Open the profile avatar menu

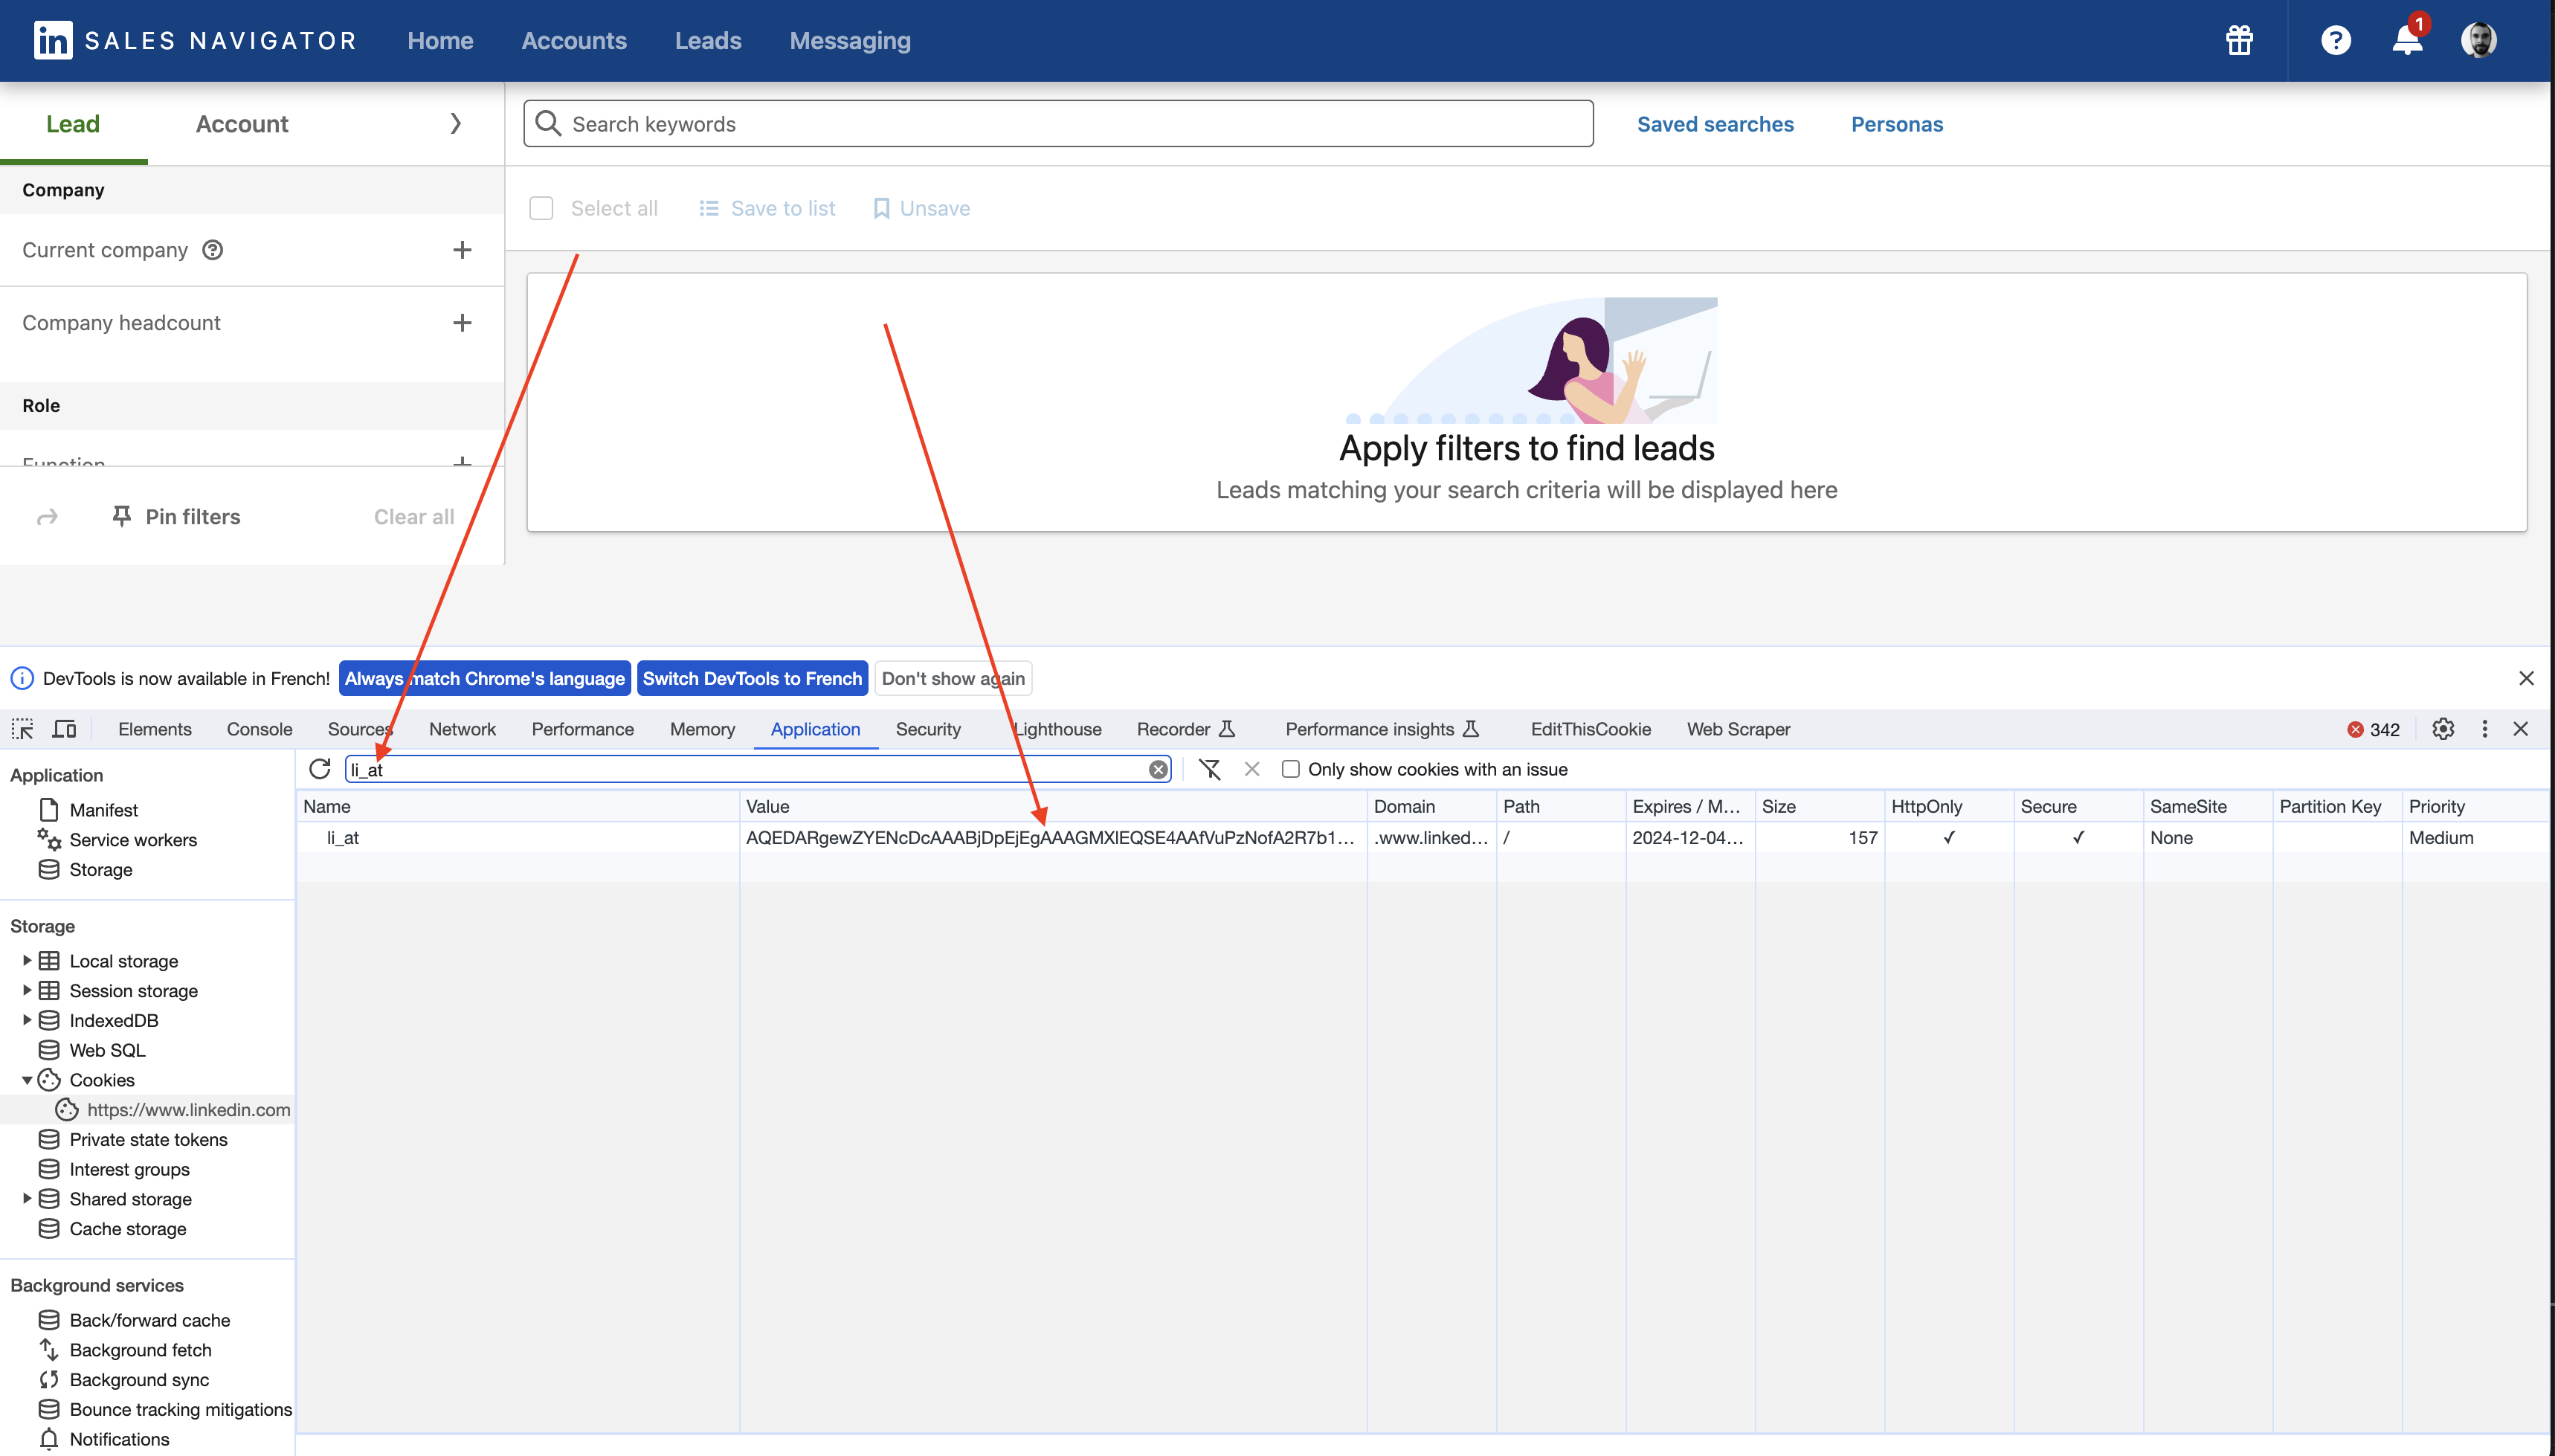[2479, 41]
